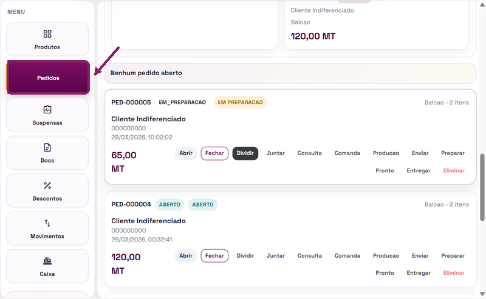
Task: Click the scrollbar down arrow
Action: [x=482, y=294]
